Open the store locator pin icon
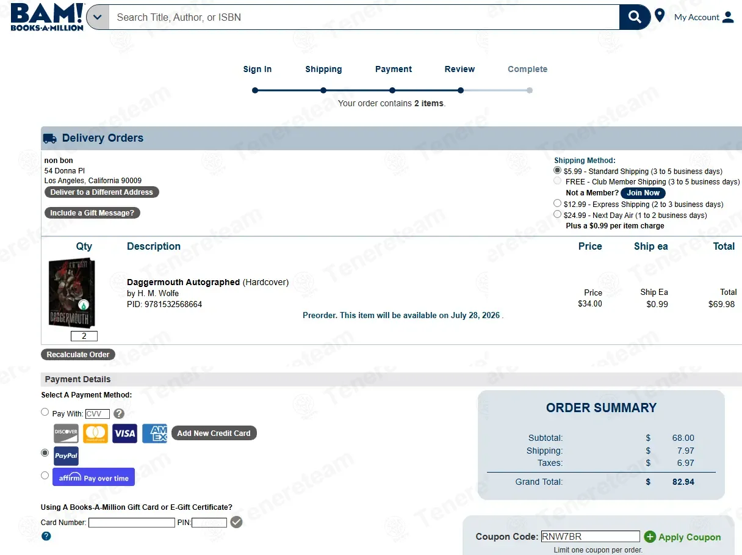Image resolution: width=742 pixels, height=555 pixels. (x=659, y=16)
